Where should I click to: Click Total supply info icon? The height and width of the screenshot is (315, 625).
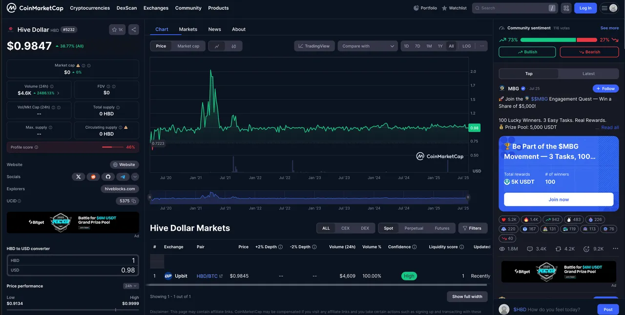118,107
